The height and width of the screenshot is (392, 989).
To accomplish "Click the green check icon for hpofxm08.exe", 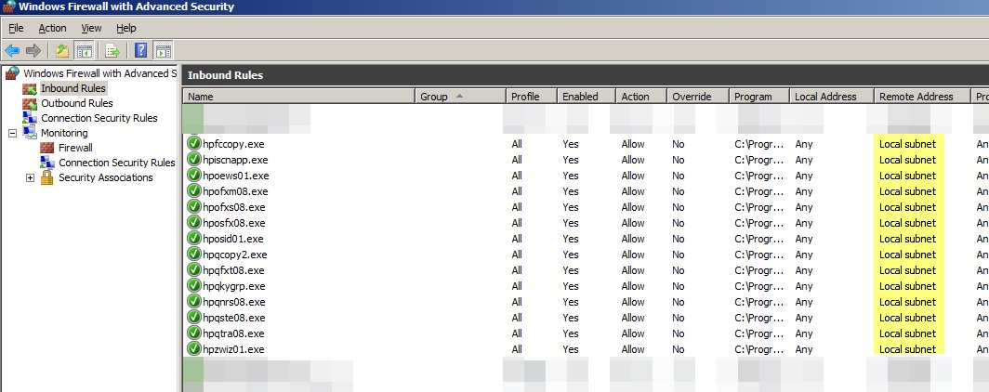I will coord(194,191).
